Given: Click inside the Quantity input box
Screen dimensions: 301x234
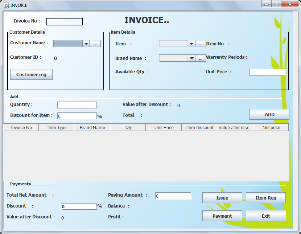Looking at the screenshot, I should click(77, 105).
